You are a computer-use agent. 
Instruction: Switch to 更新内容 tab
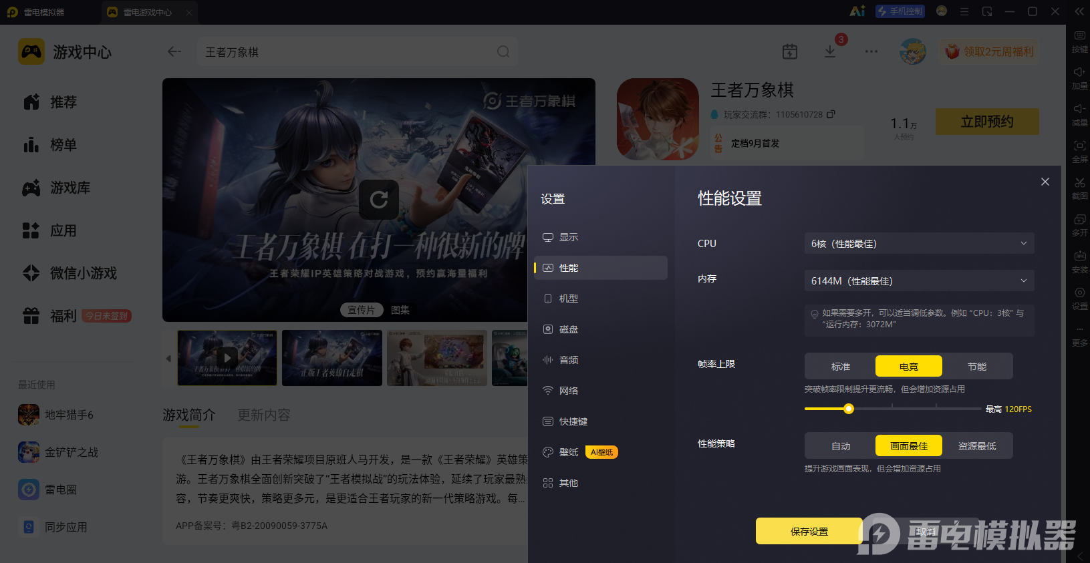(264, 415)
